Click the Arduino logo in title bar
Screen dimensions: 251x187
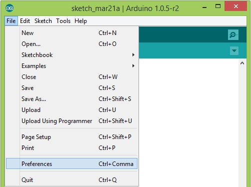[9, 8]
